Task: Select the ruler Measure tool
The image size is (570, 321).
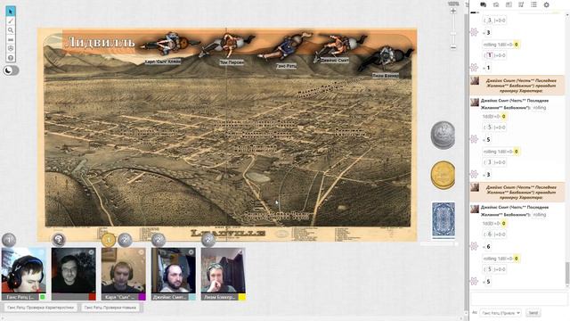Action: (x=11, y=39)
